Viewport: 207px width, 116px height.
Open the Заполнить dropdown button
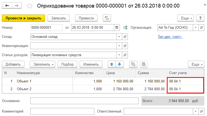(x=43, y=64)
